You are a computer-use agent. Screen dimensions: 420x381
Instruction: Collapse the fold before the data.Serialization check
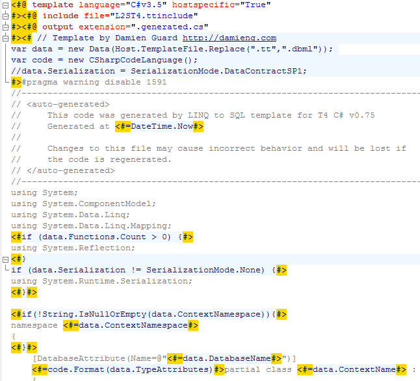[x=6, y=259]
